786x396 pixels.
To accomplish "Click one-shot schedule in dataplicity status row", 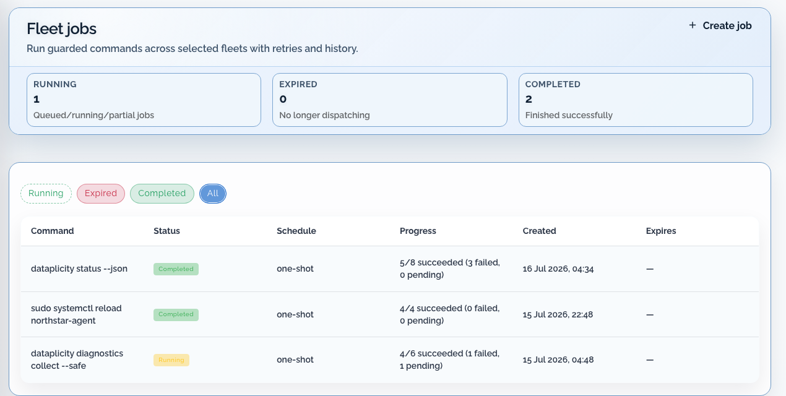I will pyautogui.click(x=295, y=269).
